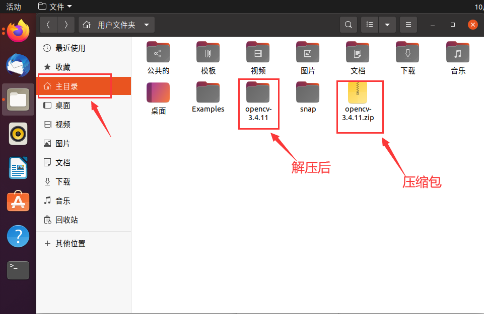Click the search icon in the Files toolbar
The image size is (484, 314).
click(x=348, y=24)
